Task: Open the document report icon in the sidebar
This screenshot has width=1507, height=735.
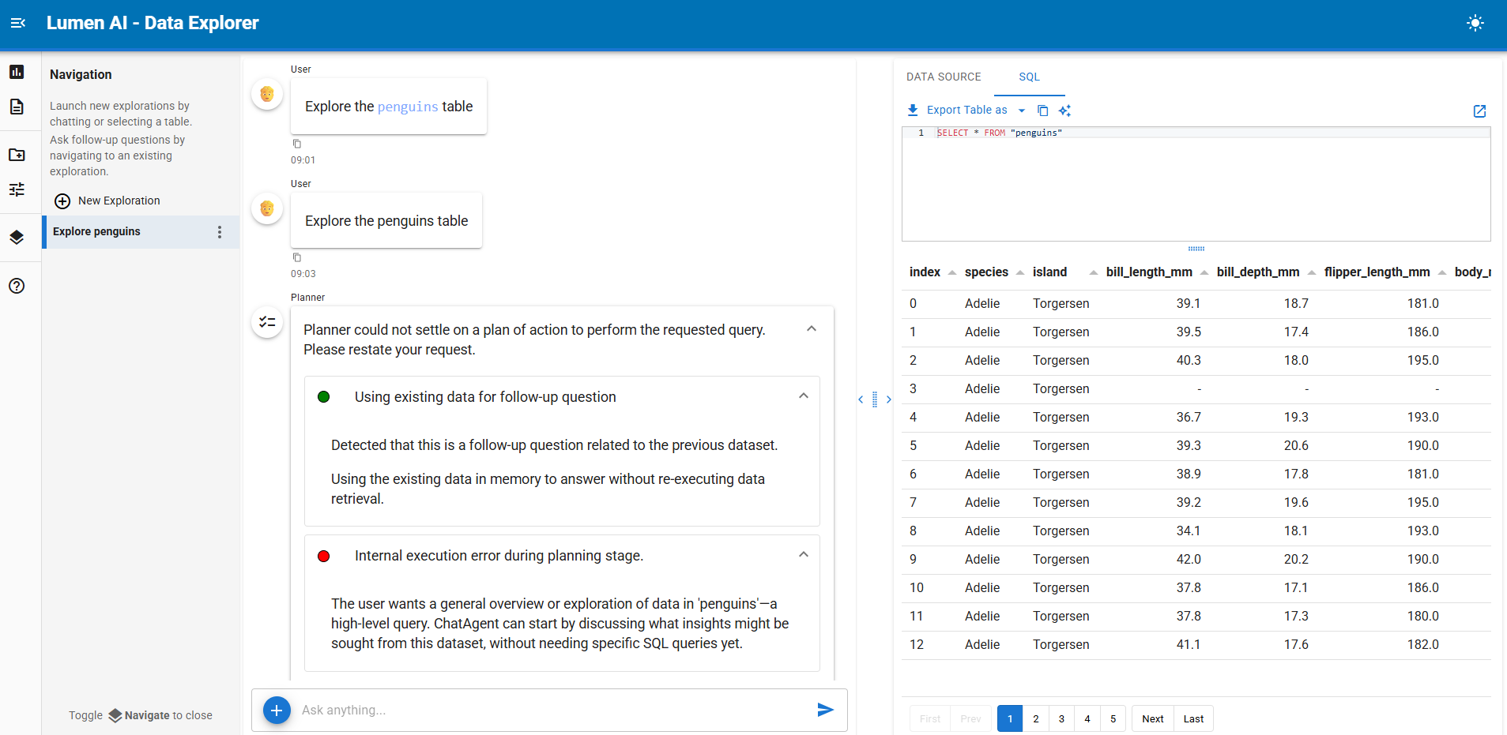Action: click(17, 107)
